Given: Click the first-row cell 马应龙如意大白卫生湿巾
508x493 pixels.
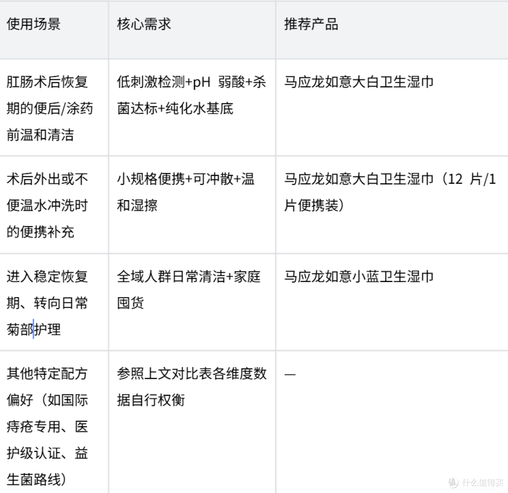Looking at the screenshot, I should tap(392, 108).
